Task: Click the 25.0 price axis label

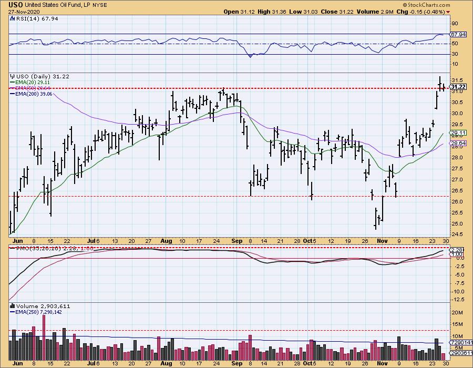Action: coord(457,223)
